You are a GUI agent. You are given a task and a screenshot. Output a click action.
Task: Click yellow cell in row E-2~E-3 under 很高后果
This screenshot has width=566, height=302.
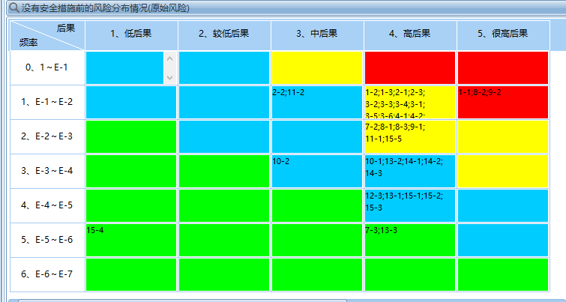click(503, 136)
